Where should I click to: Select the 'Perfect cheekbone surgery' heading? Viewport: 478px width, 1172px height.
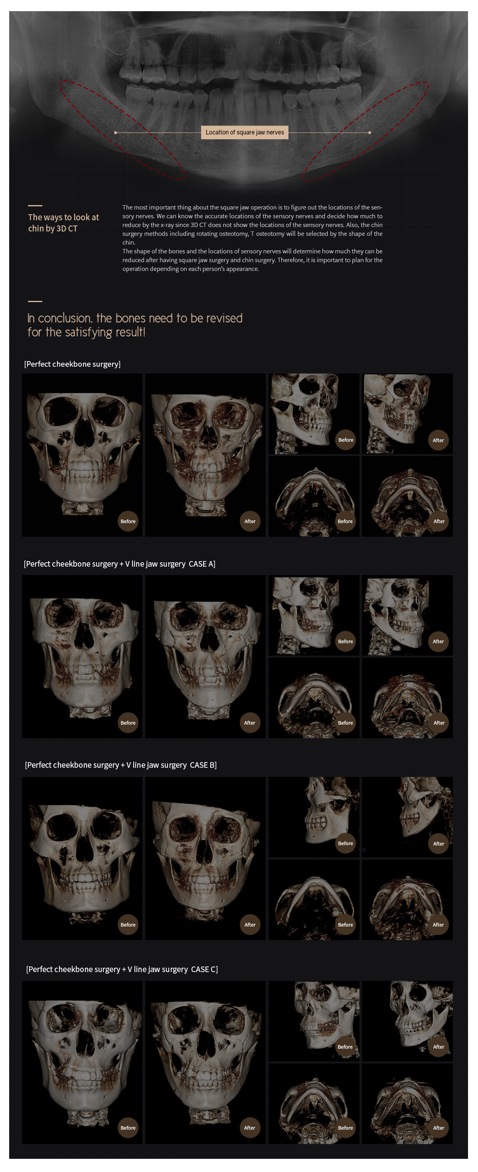[x=72, y=364]
